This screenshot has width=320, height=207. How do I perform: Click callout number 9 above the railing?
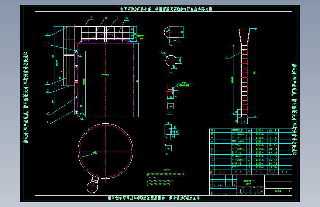[117, 18]
